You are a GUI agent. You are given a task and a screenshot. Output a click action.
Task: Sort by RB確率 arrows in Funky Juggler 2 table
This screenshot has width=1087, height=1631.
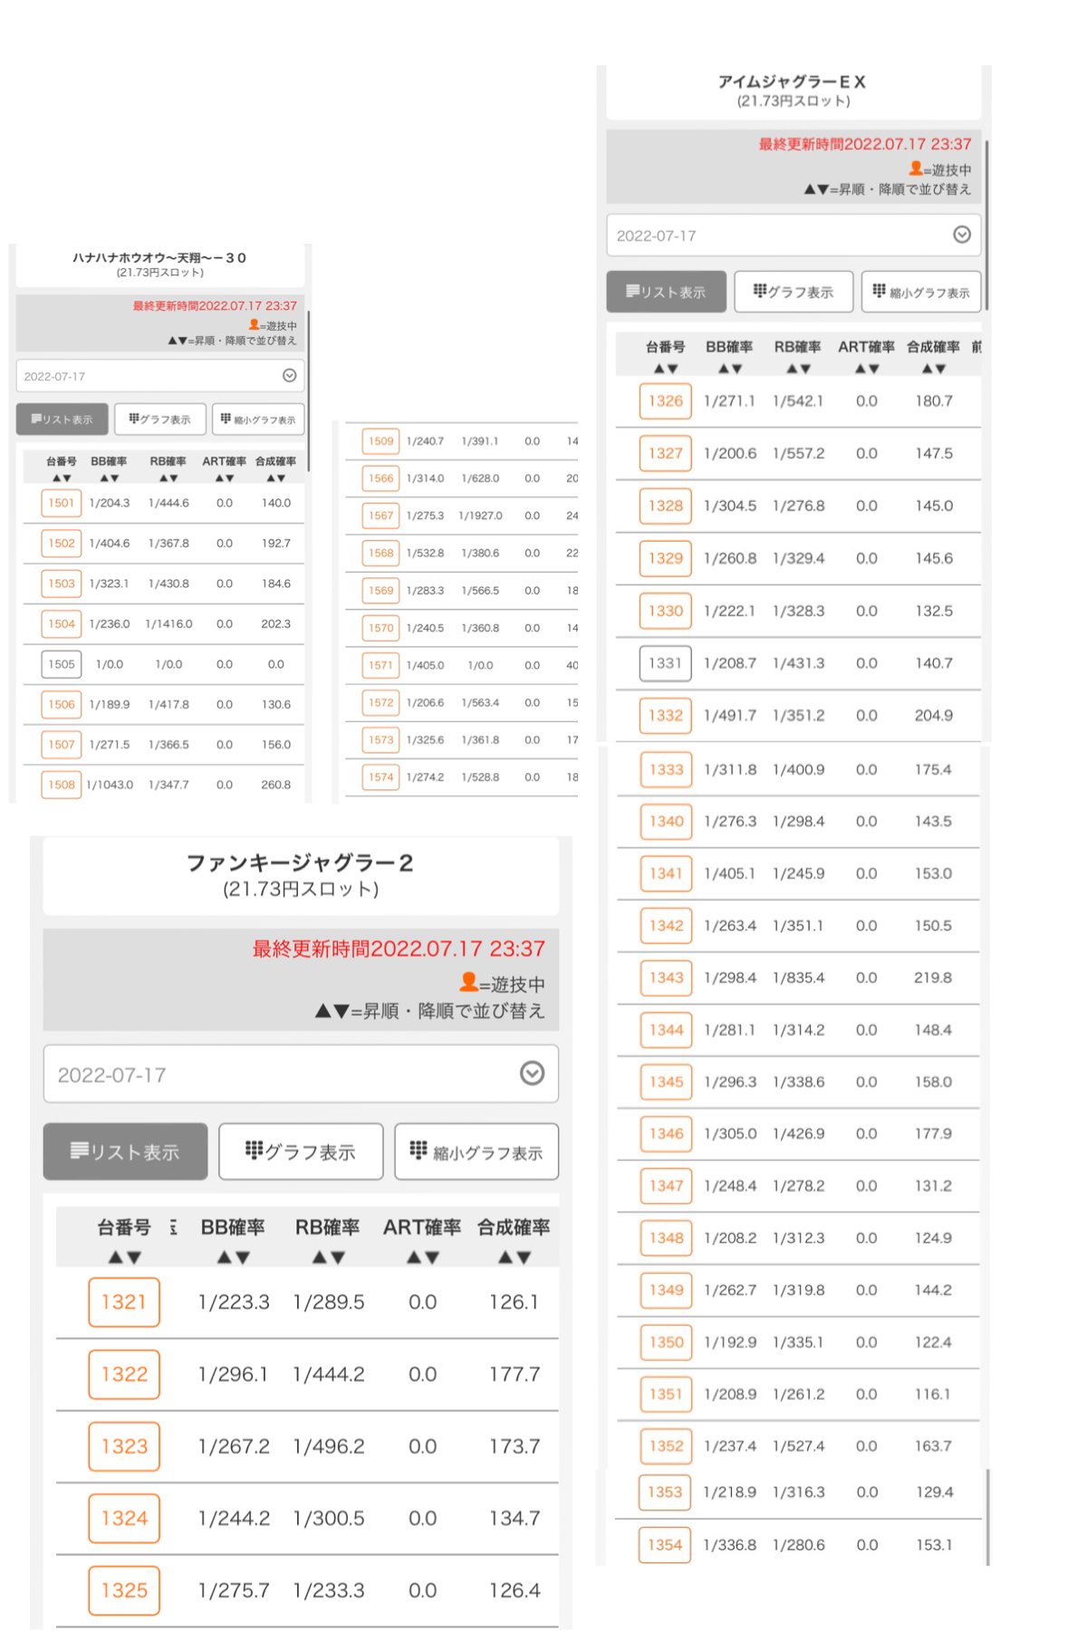[328, 1258]
